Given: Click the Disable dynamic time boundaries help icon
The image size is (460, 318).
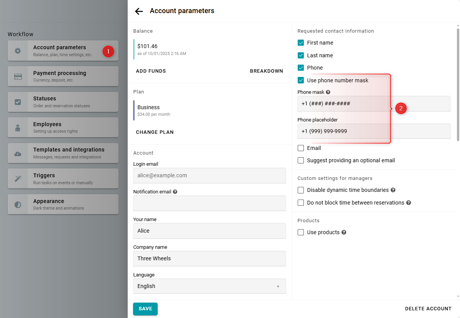Looking at the screenshot, I should pyautogui.click(x=393, y=190).
